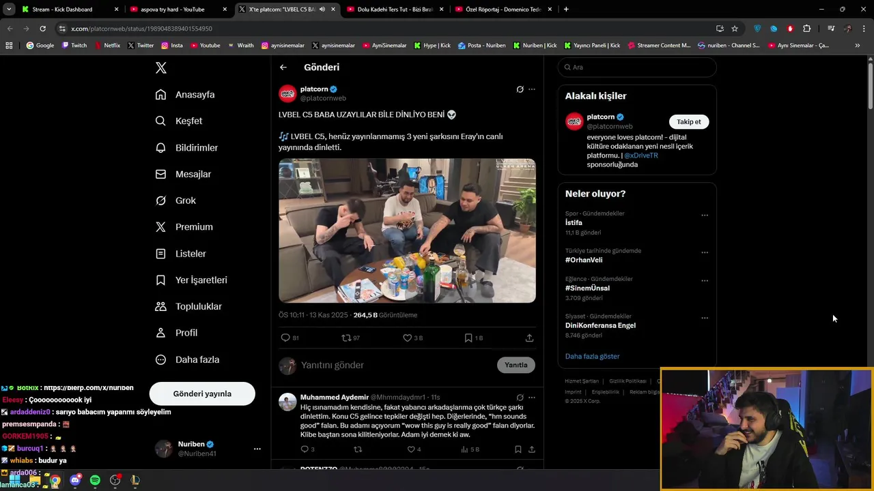The image size is (874, 491).
Task: Click Takip et to follow platcorn
Action: pyautogui.click(x=688, y=121)
